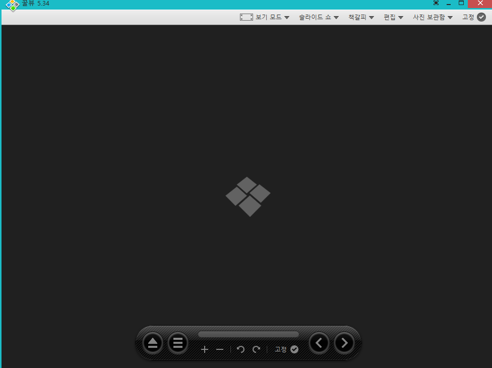Maximize the 꿀뷰 window
492x368 pixels.
pyautogui.click(x=461, y=3)
